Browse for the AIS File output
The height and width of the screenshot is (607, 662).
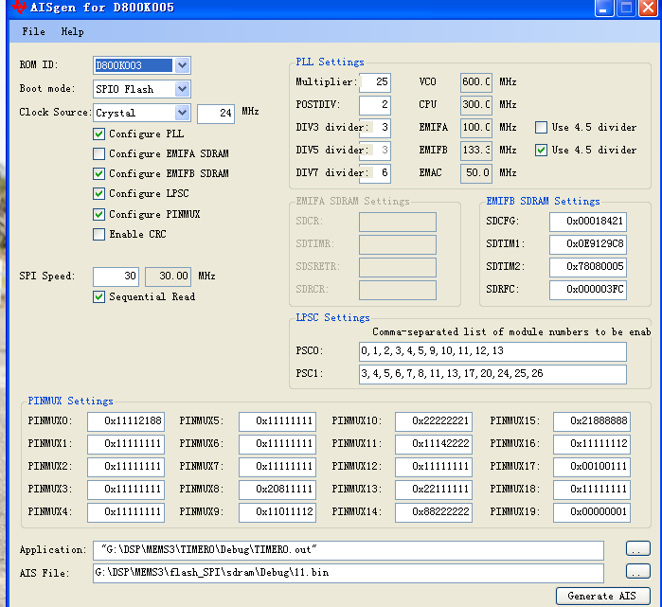(x=637, y=572)
